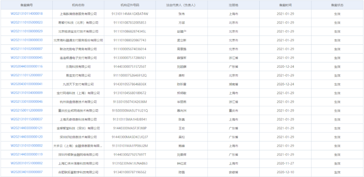Open filing record W2021310114000018

tap(27, 14)
